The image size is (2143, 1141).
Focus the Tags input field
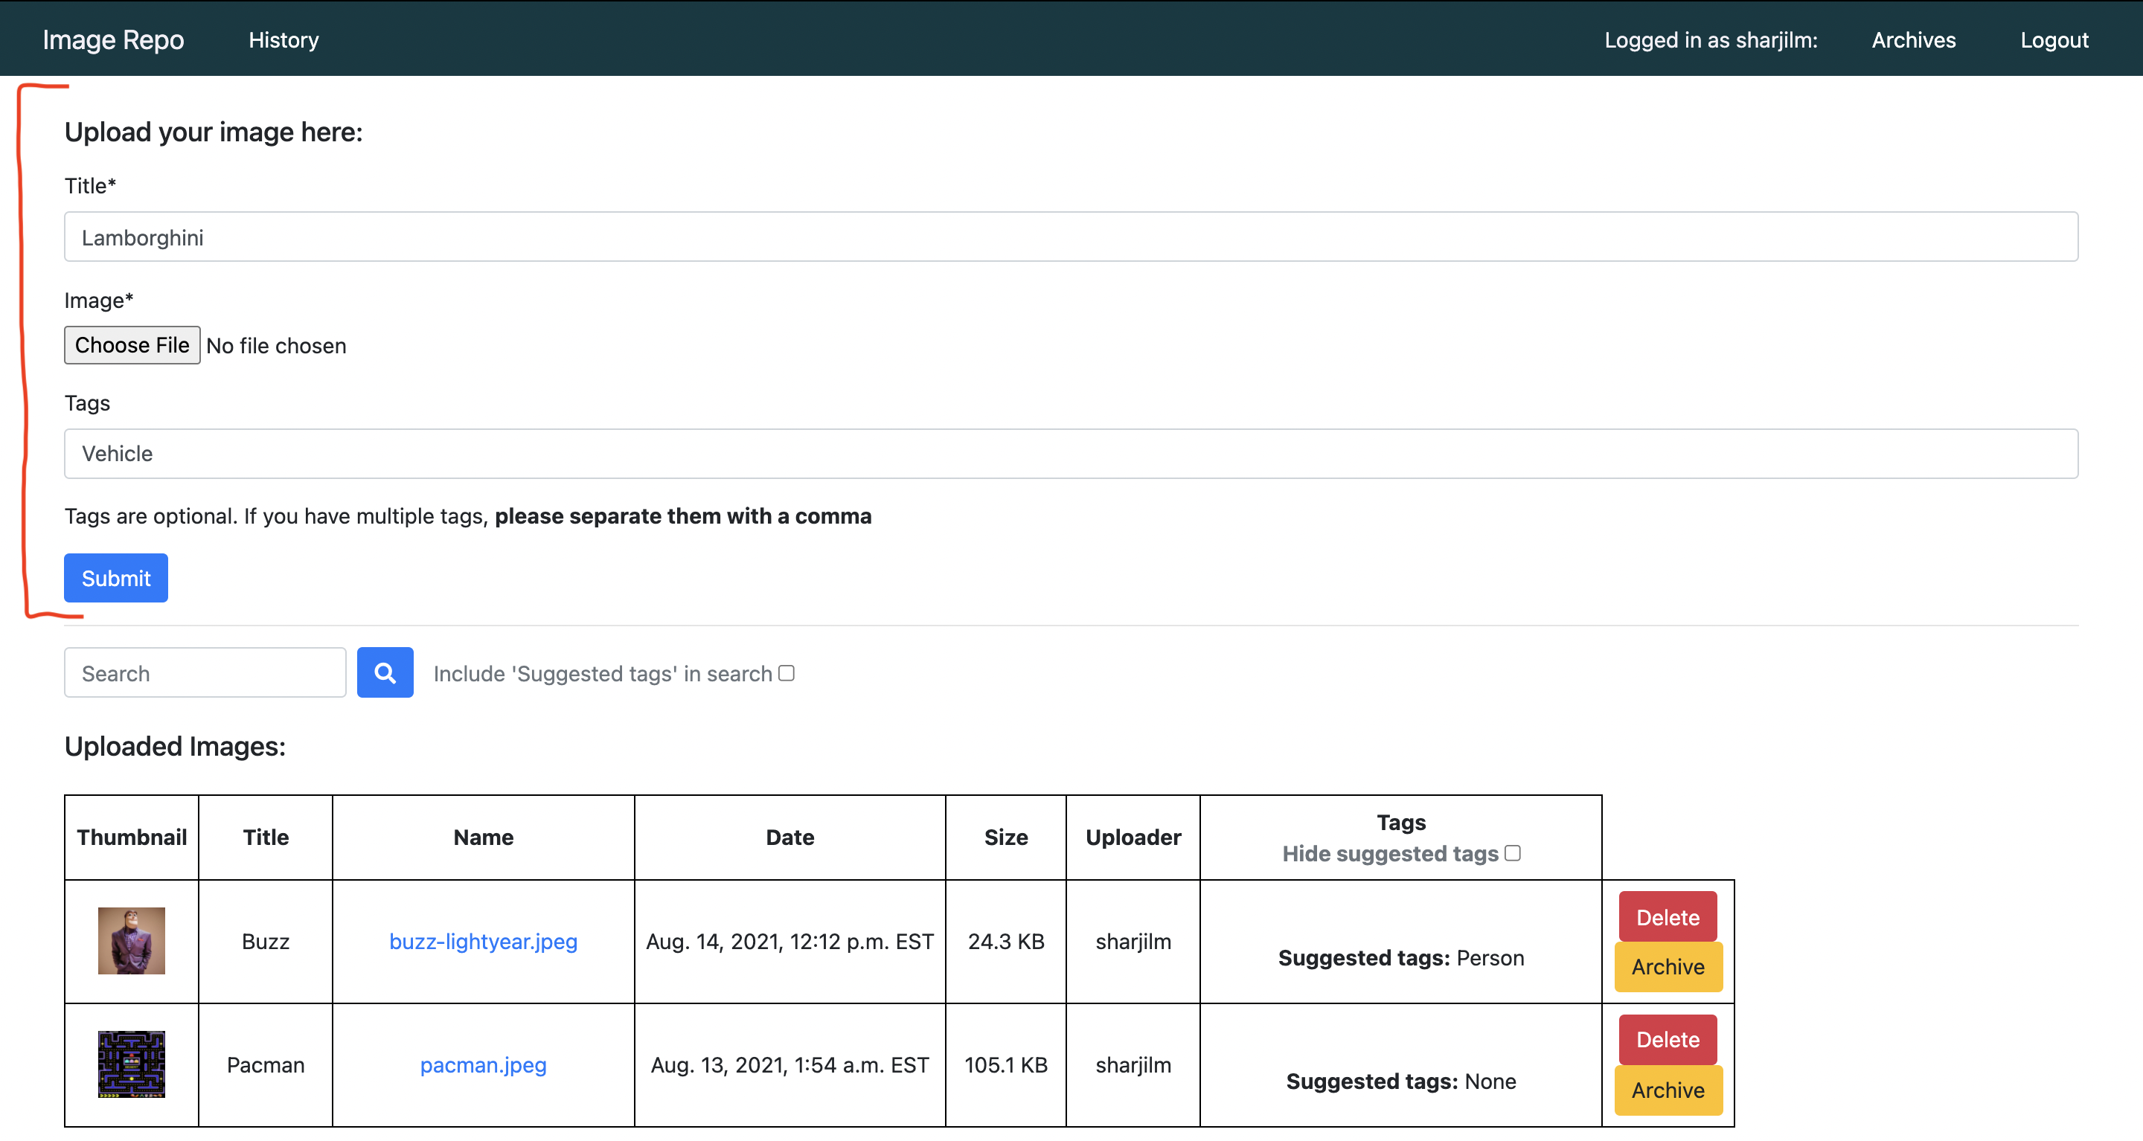coord(1071,453)
